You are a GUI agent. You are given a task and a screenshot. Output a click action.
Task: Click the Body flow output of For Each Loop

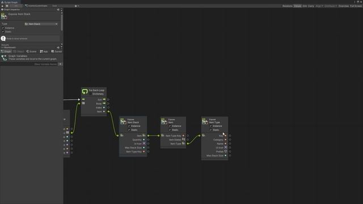tap(108, 103)
